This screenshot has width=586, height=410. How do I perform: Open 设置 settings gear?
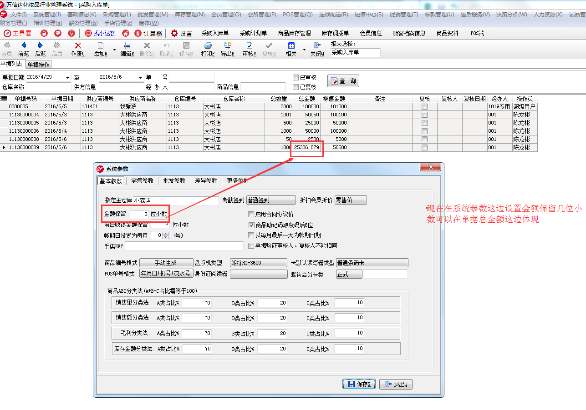click(181, 33)
